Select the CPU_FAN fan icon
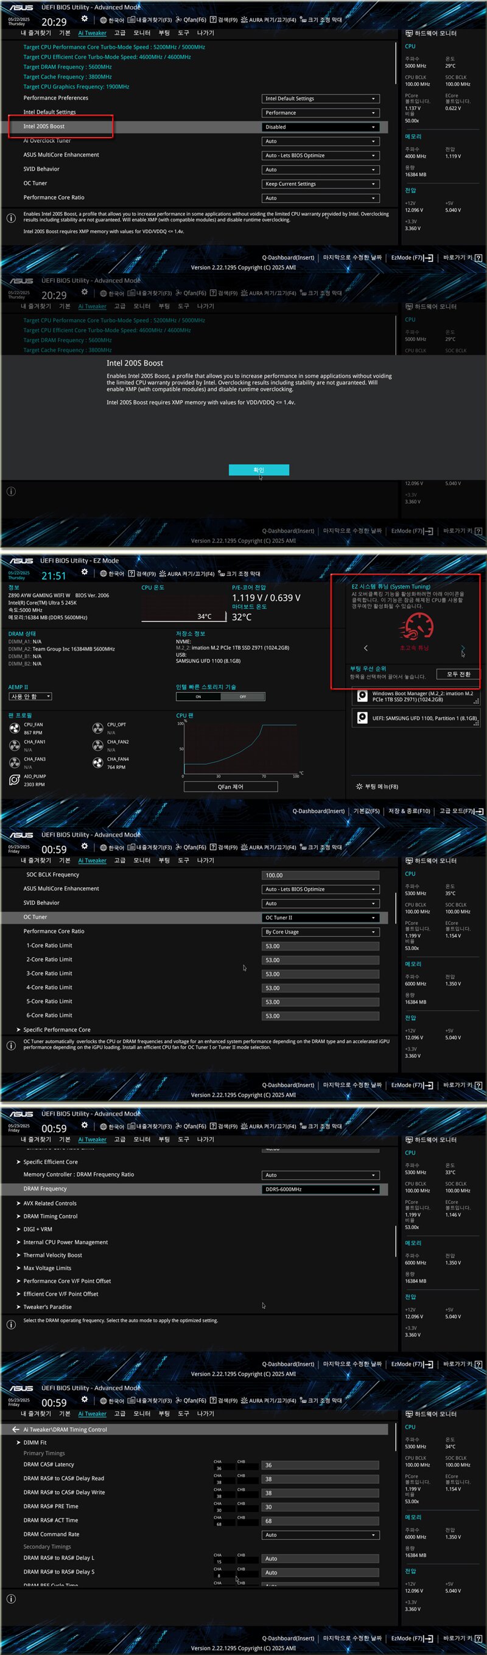The width and height of the screenshot is (487, 1655). point(14,728)
